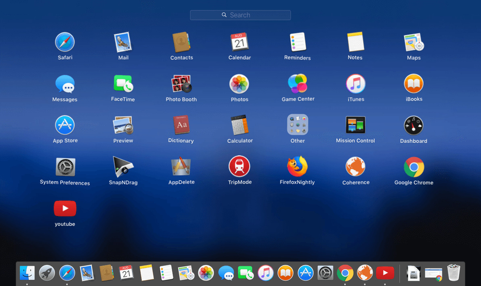481x286 pixels.
Task: Click the App Store icon in the Dock
Action: (305, 273)
